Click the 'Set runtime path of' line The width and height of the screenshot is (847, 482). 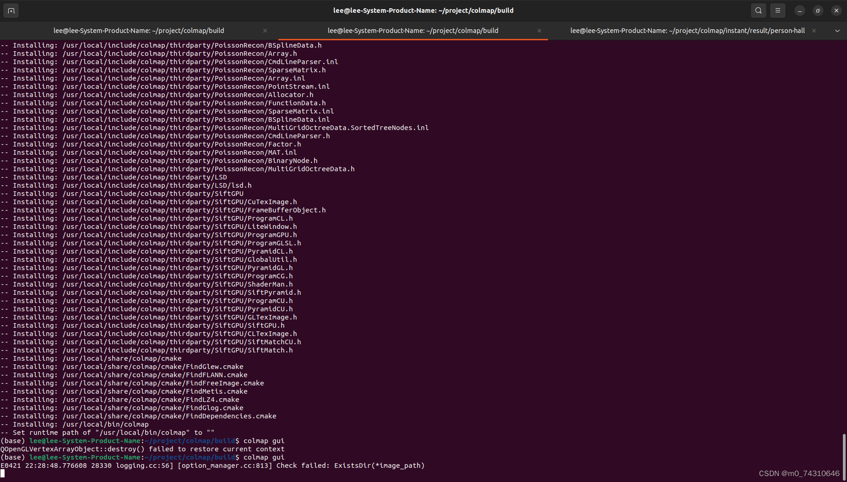click(x=108, y=433)
